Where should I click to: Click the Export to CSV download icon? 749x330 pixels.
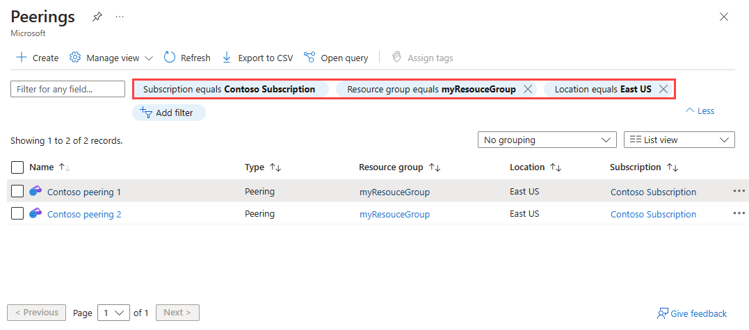(x=227, y=58)
